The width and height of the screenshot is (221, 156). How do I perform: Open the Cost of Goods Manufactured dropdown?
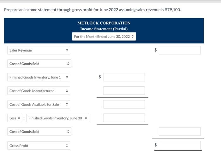pyautogui.click(x=39, y=91)
